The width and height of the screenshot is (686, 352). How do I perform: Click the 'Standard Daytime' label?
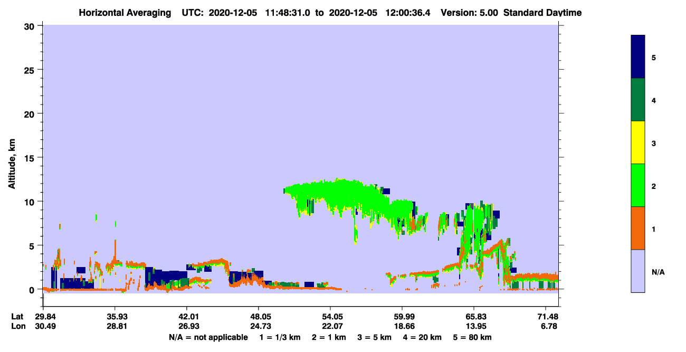[542, 13]
